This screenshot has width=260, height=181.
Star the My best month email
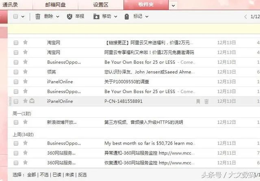pos(25,142)
